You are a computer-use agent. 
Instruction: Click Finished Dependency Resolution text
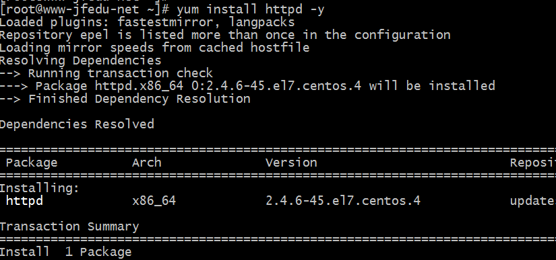click(x=139, y=99)
